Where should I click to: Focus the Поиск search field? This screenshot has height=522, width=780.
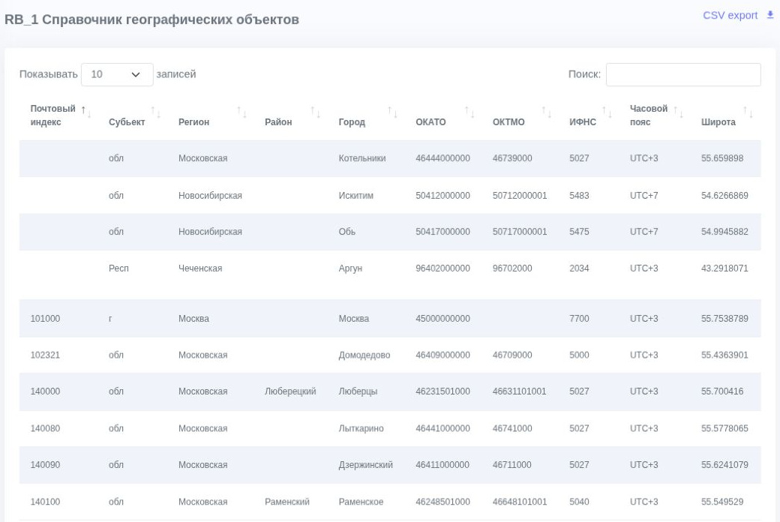[x=683, y=75]
